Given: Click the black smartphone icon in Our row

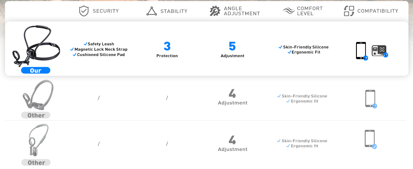Looking at the screenshot, I should point(361,51).
